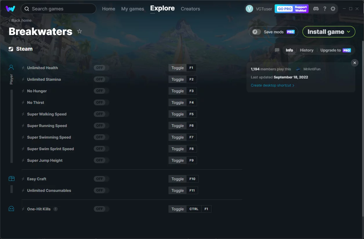Viewport: 364px width, 239px height.
Task: Enable Super Running Speed switch
Action: [101, 126]
